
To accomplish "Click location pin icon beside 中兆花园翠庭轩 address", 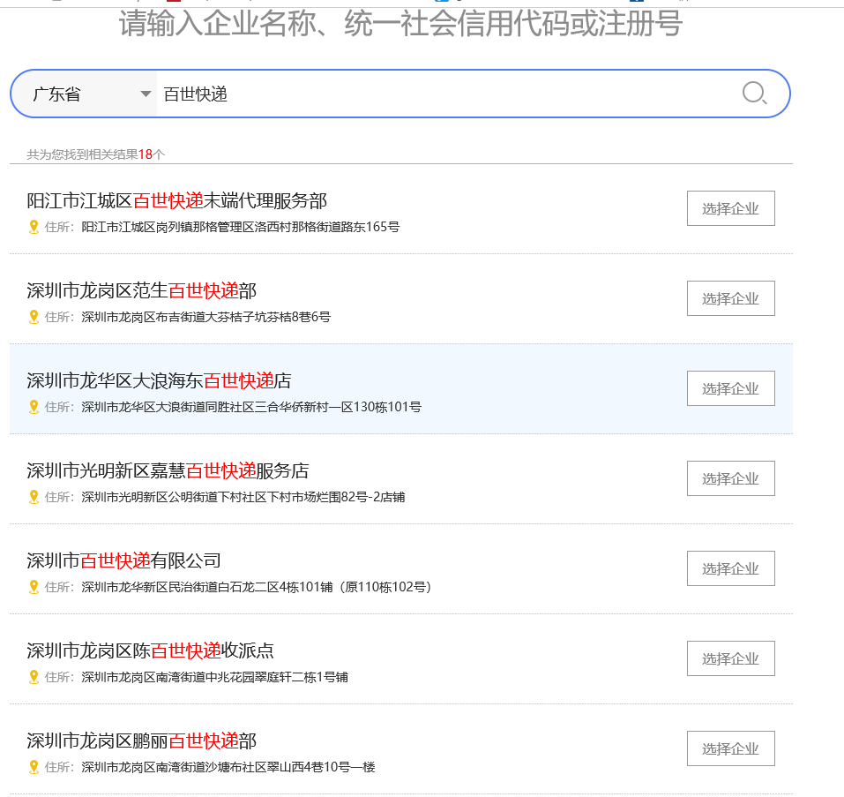I will pyautogui.click(x=34, y=677).
